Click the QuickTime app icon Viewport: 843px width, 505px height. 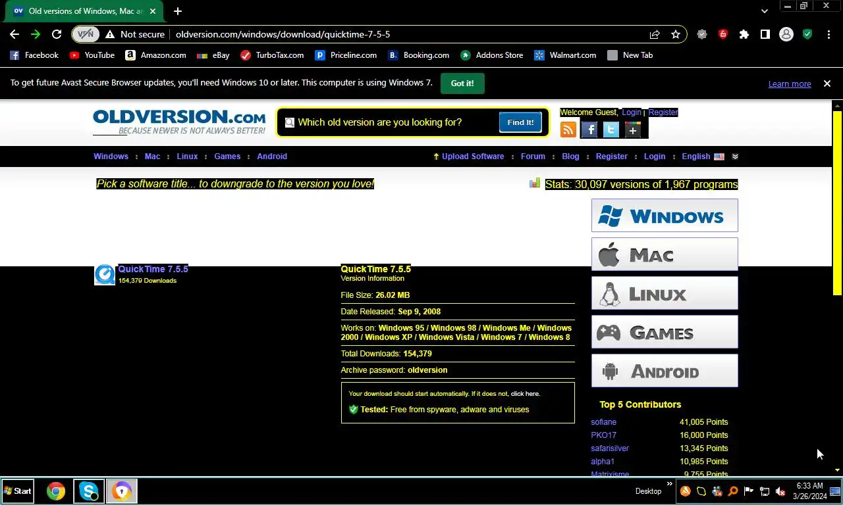pos(105,275)
